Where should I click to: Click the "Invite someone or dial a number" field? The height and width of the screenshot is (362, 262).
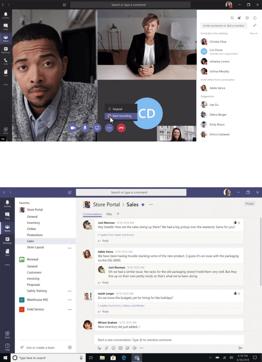[x=224, y=25]
